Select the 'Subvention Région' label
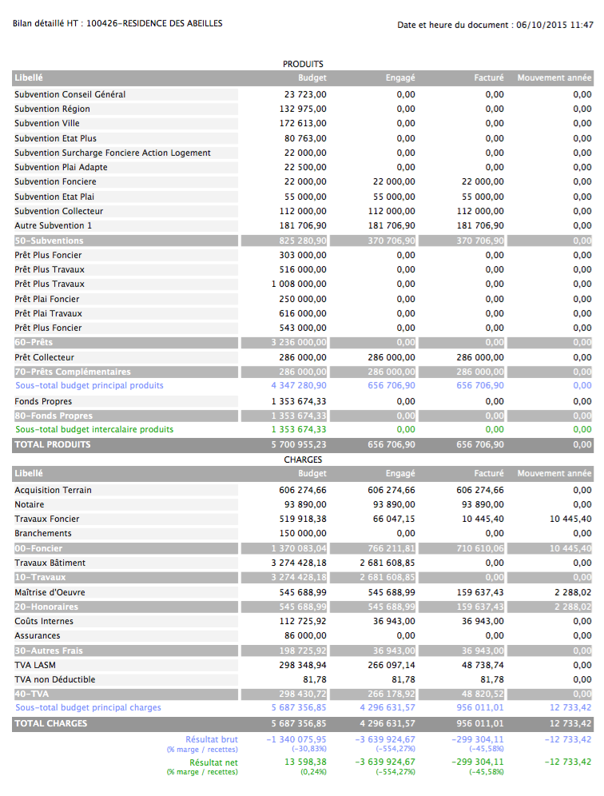This screenshot has height=796, width=604. click(x=52, y=109)
